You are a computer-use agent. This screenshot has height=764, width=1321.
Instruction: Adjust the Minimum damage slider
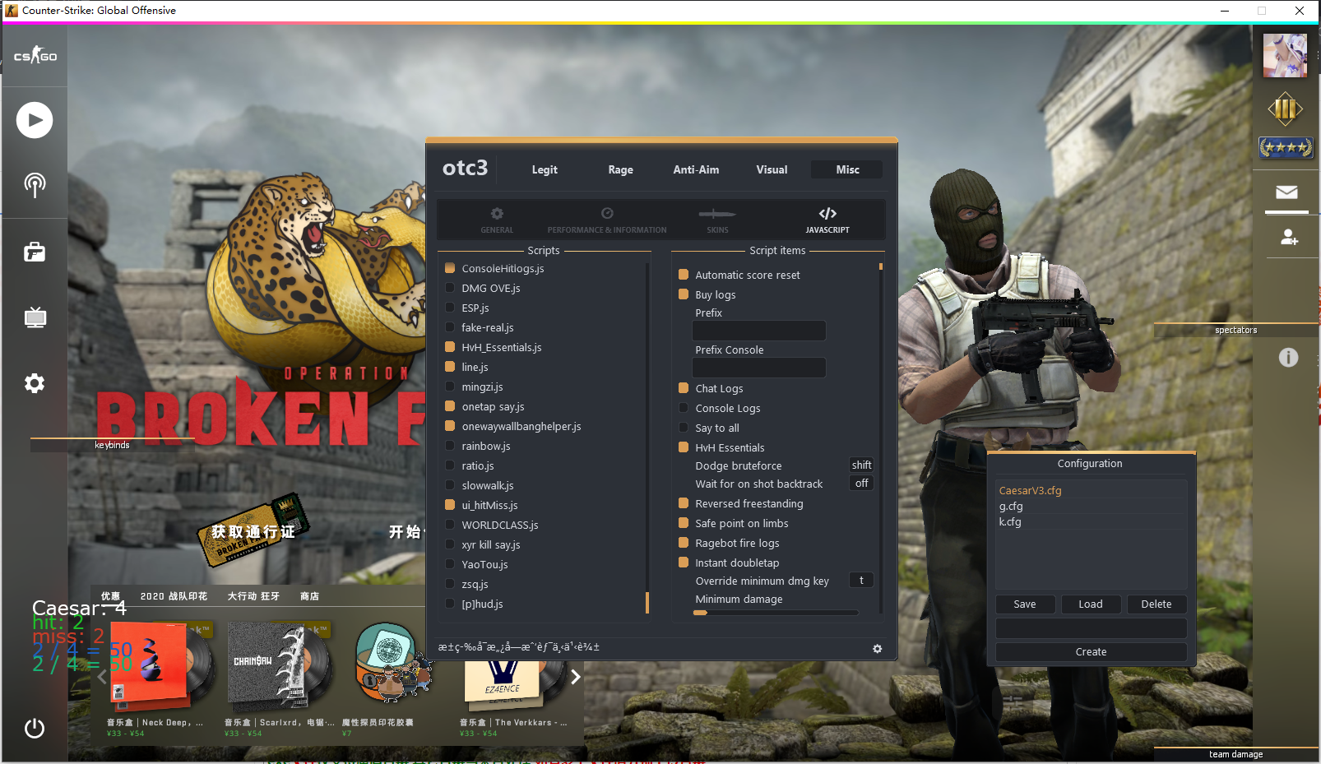(x=775, y=613)
